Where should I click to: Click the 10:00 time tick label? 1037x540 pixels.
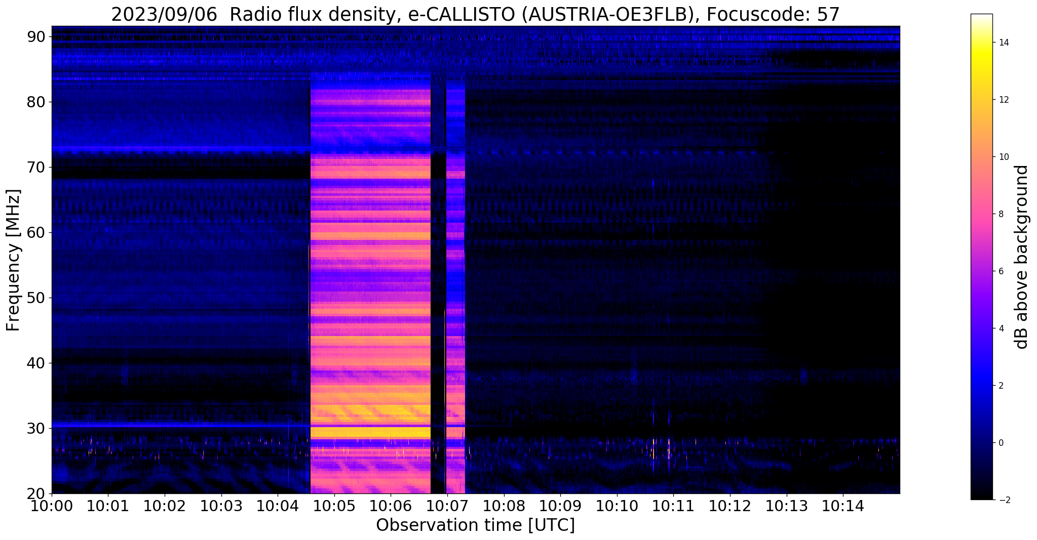pos(52,506)
